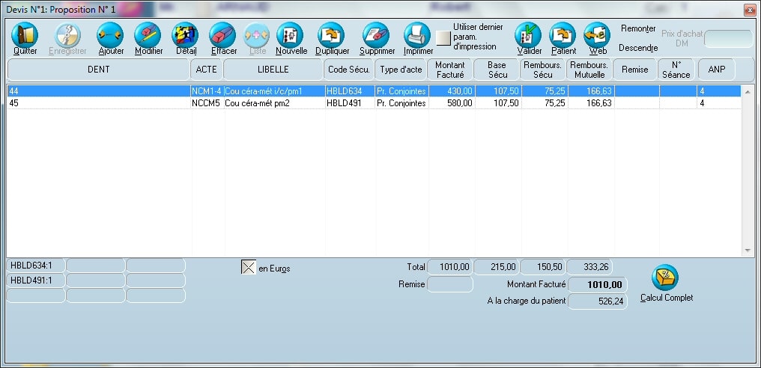Run Calcul Complet calculation
761x368 pixels.
pyautogui.click(x=665, y=278)
